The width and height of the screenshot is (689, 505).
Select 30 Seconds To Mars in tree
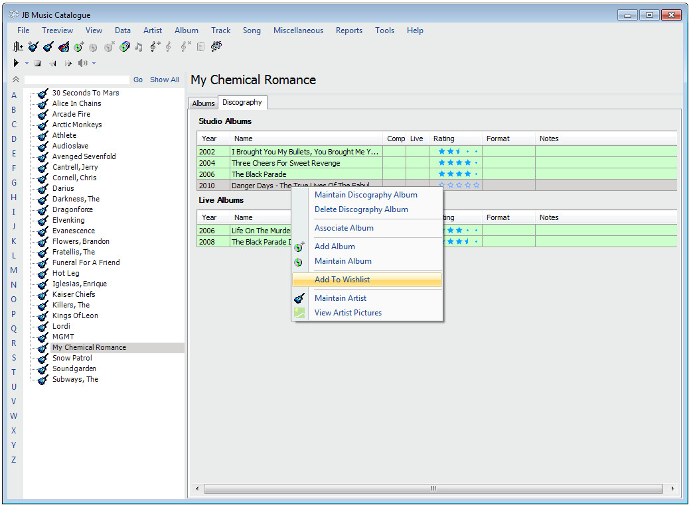86,93
